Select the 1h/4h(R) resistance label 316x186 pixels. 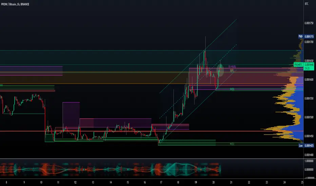(x=232, y=67)
